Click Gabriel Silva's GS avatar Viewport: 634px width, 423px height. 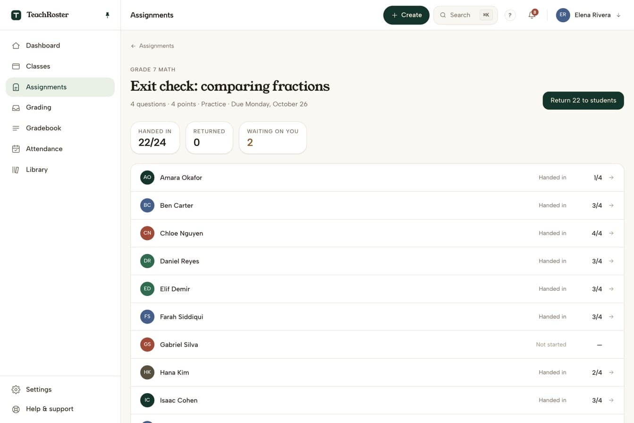[x=147, y=345]
